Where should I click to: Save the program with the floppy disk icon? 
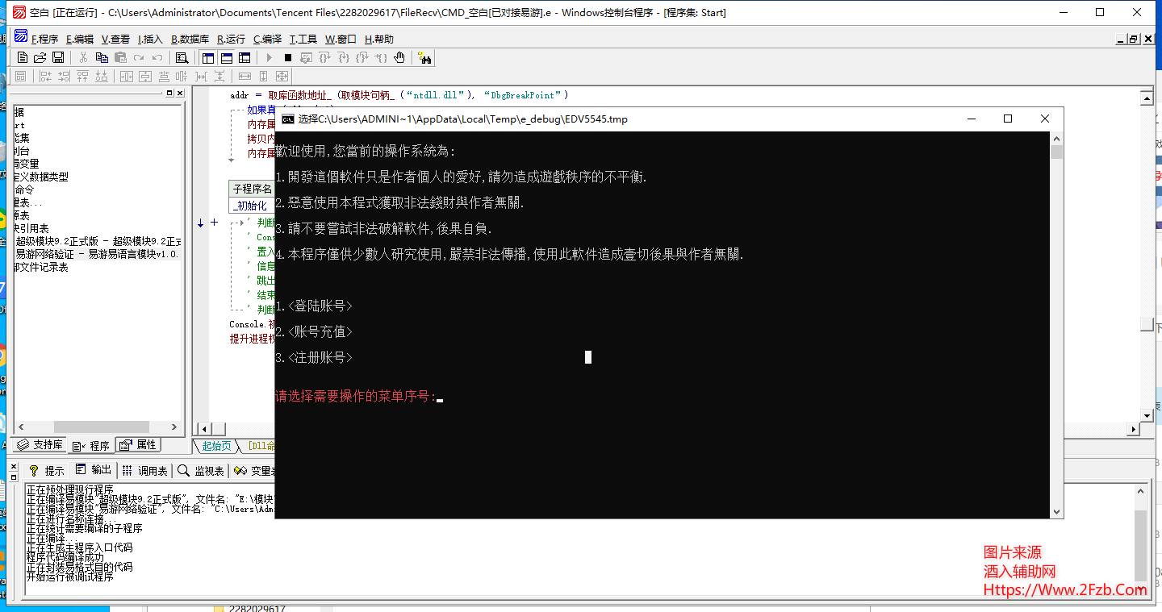point(58,57)
